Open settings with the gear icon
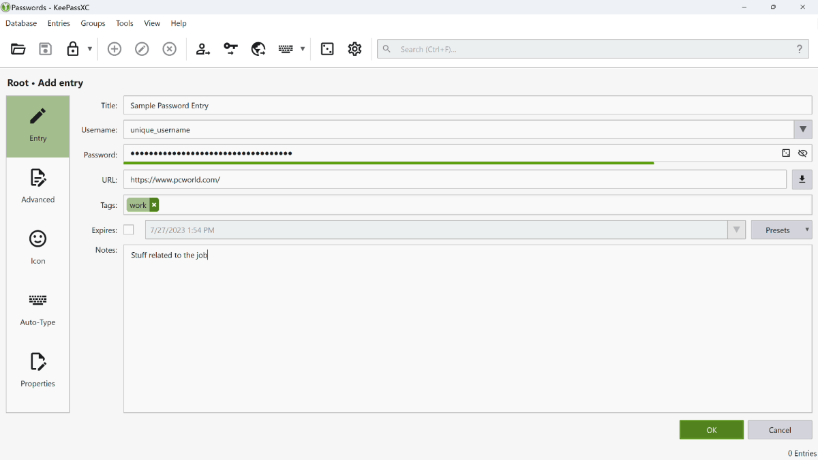The height and width of the screenshot is (460, 818). click(x=354, y=49)
